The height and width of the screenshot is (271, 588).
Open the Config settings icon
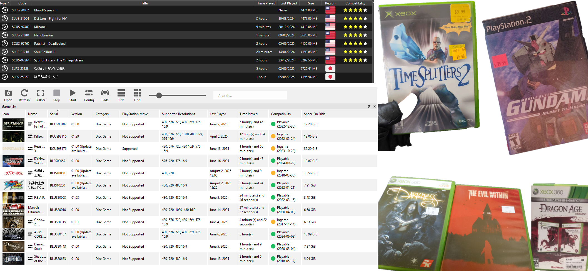pos(89,95)
